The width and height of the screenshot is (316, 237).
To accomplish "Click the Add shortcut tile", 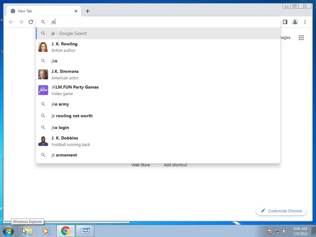I will pos(175,165).
